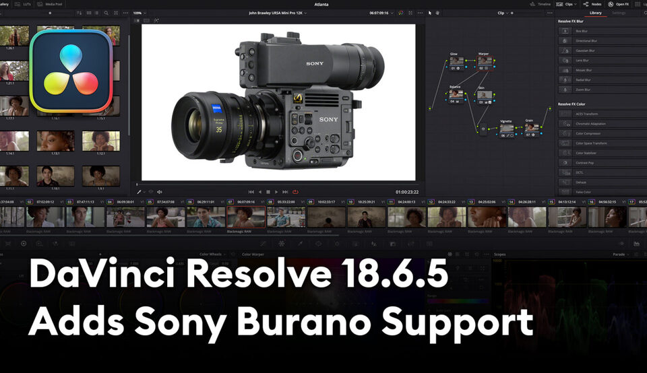Select the Vignette node
The width and height of the screenshot is (647, 373).
507,128
